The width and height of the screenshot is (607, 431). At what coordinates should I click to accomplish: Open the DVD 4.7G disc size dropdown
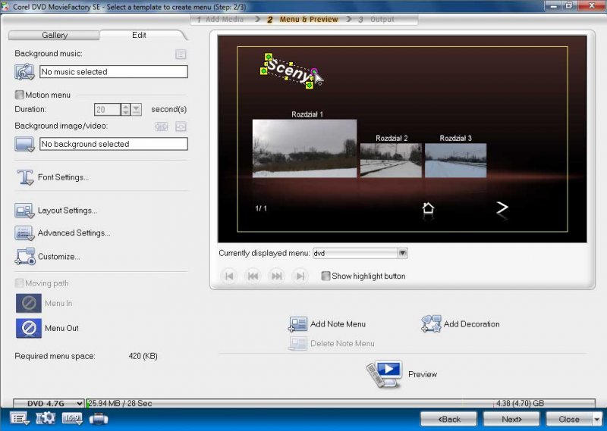[80, 404]
